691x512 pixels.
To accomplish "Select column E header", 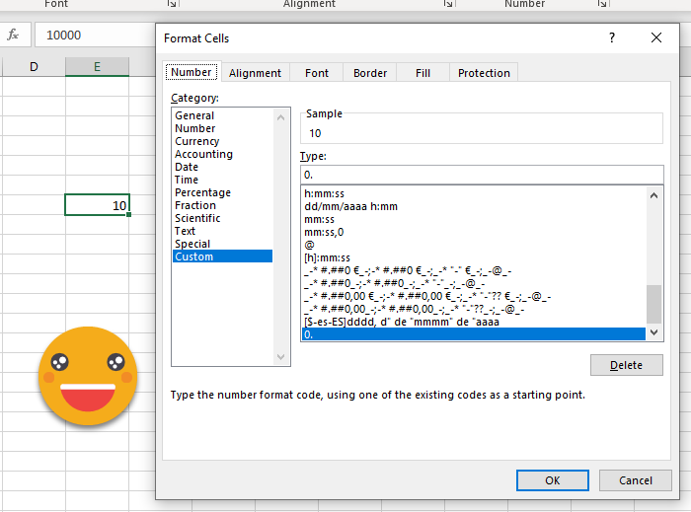I will coord(97,66).
